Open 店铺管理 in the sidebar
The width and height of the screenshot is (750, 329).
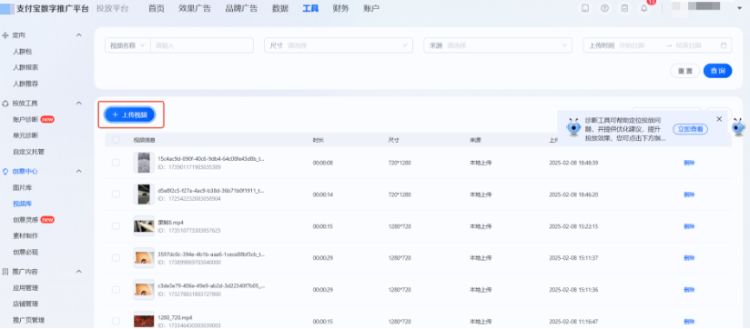25,304
